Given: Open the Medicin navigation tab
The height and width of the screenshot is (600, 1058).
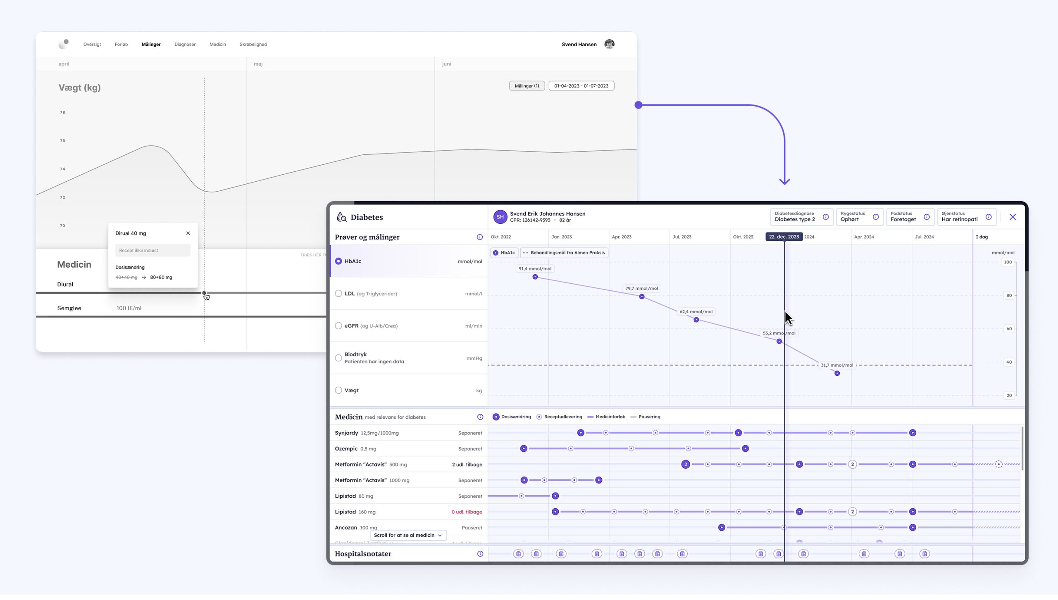Looking at the screenshot, I should tap(217, 45).
